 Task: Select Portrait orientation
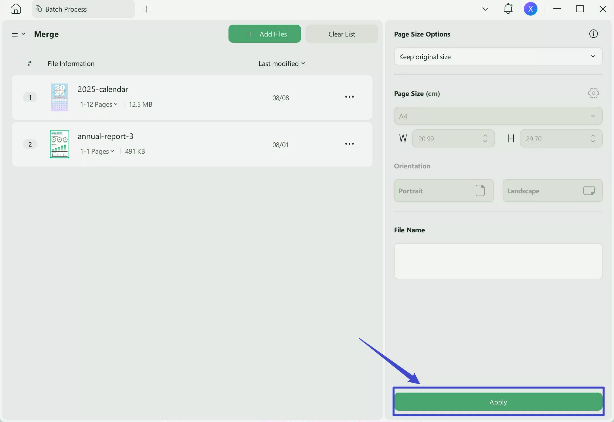click(x=443, y=190)
